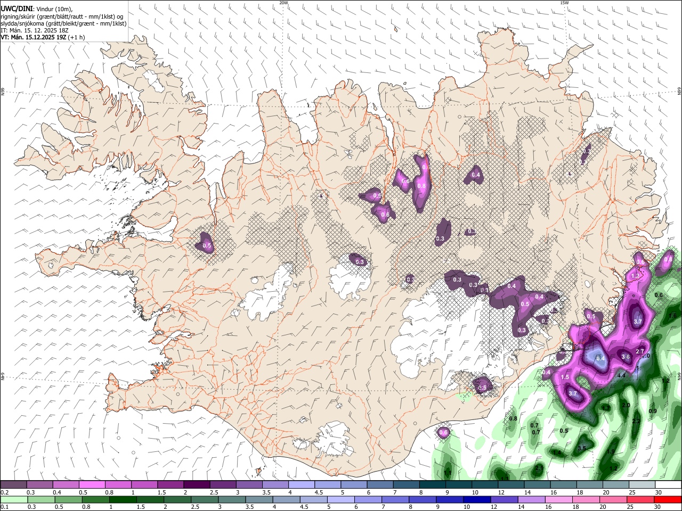This screenshot has height=511, width=682.
Task: Pick the upper legend 0.5 bright pink swatch
Action: [92, 485]
